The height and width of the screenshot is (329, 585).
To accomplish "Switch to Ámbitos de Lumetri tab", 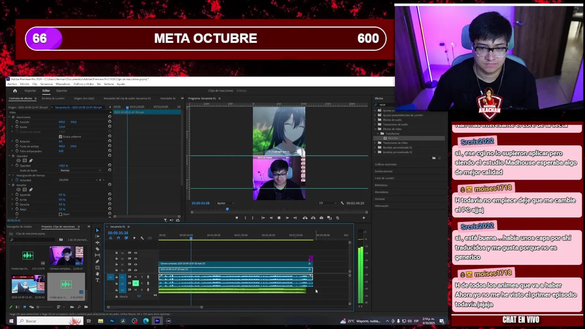I will point(53,98).
